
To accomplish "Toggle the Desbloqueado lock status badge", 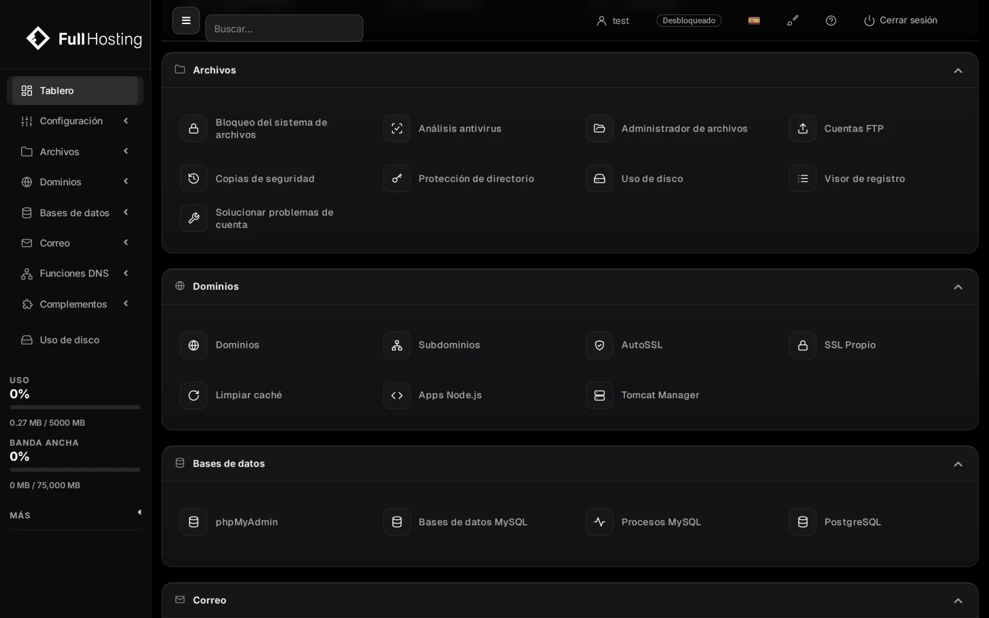I will pos(689,20).
